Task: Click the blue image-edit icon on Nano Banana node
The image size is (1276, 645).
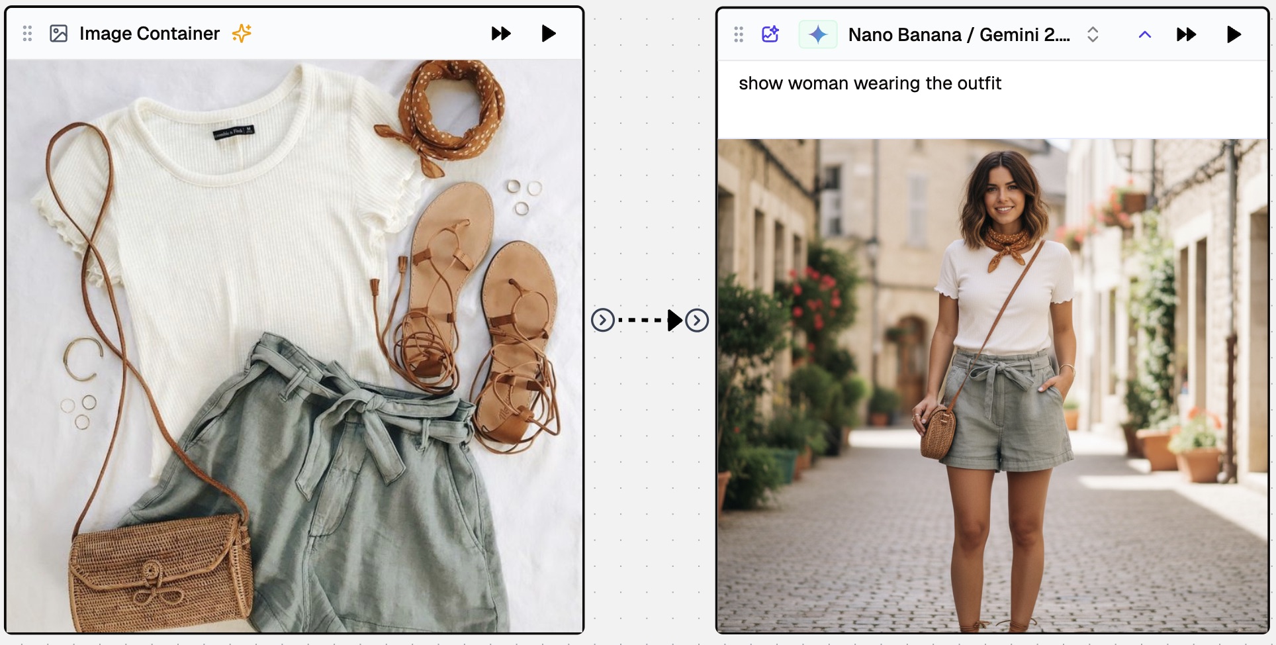Action: pyautogui.click(x=770, y=34)
